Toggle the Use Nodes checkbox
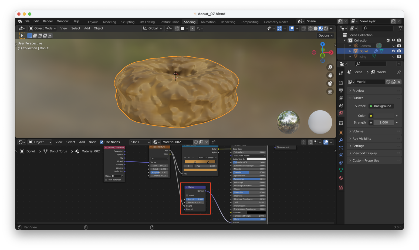Viewport: 419px width, 250px height. [102, 142]
